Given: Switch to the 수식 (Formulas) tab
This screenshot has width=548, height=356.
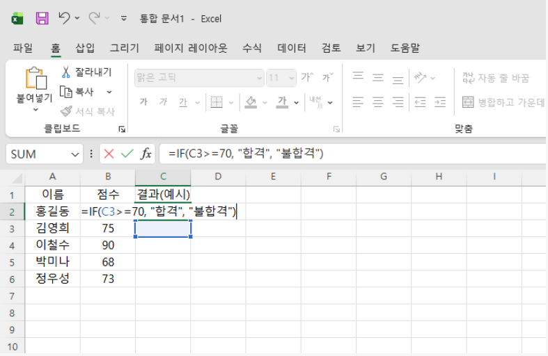Looking at the screenshot, I should tap(251, 48).
